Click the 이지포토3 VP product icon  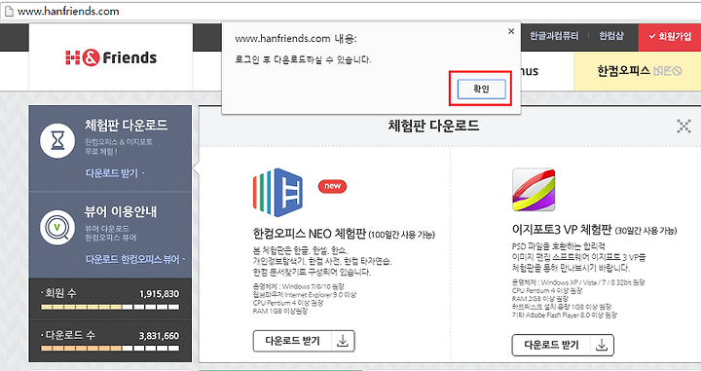point(534,190)
